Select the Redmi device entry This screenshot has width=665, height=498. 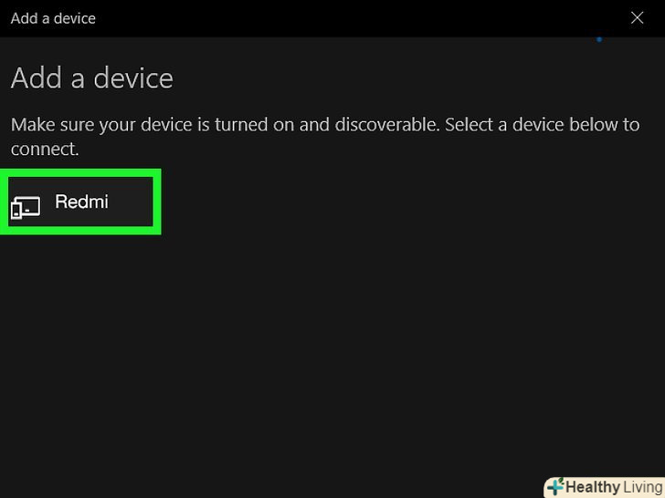[x=80, y=202]
